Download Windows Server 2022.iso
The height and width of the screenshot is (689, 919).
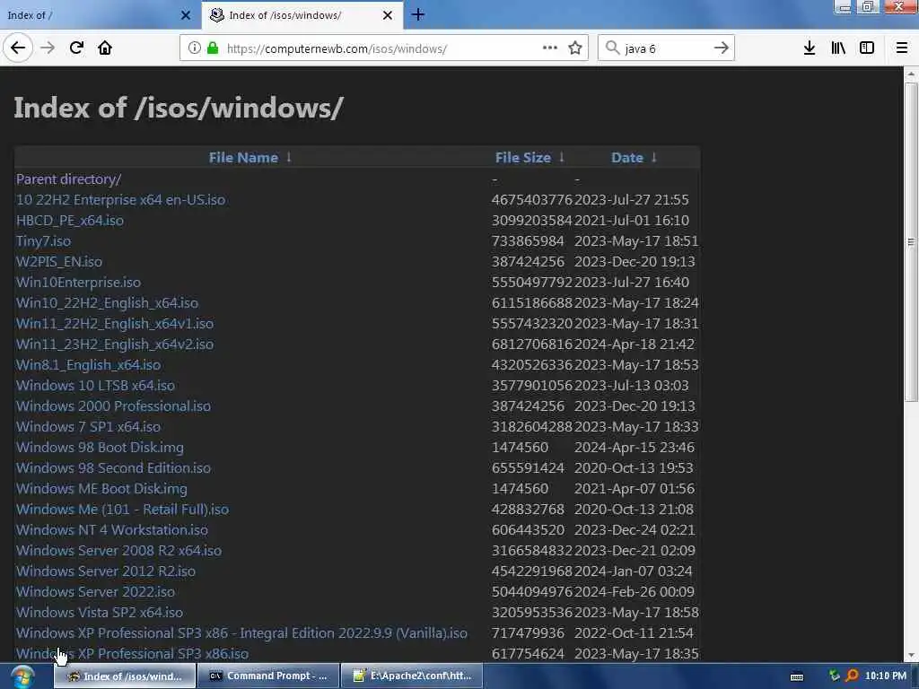coord(95,591)
